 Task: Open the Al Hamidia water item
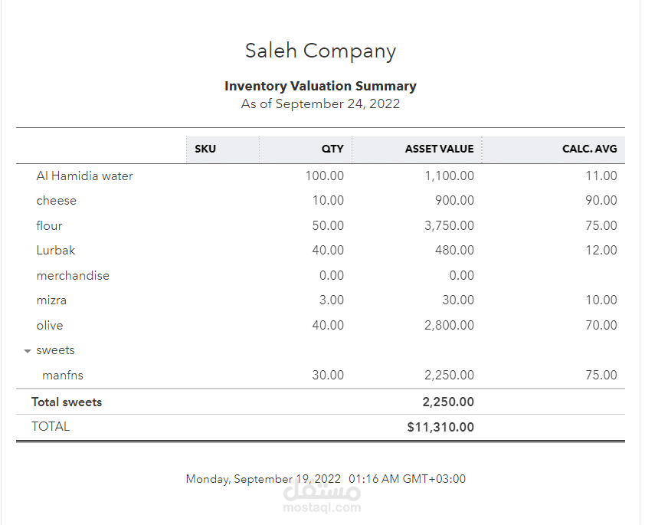click(84, 176)
